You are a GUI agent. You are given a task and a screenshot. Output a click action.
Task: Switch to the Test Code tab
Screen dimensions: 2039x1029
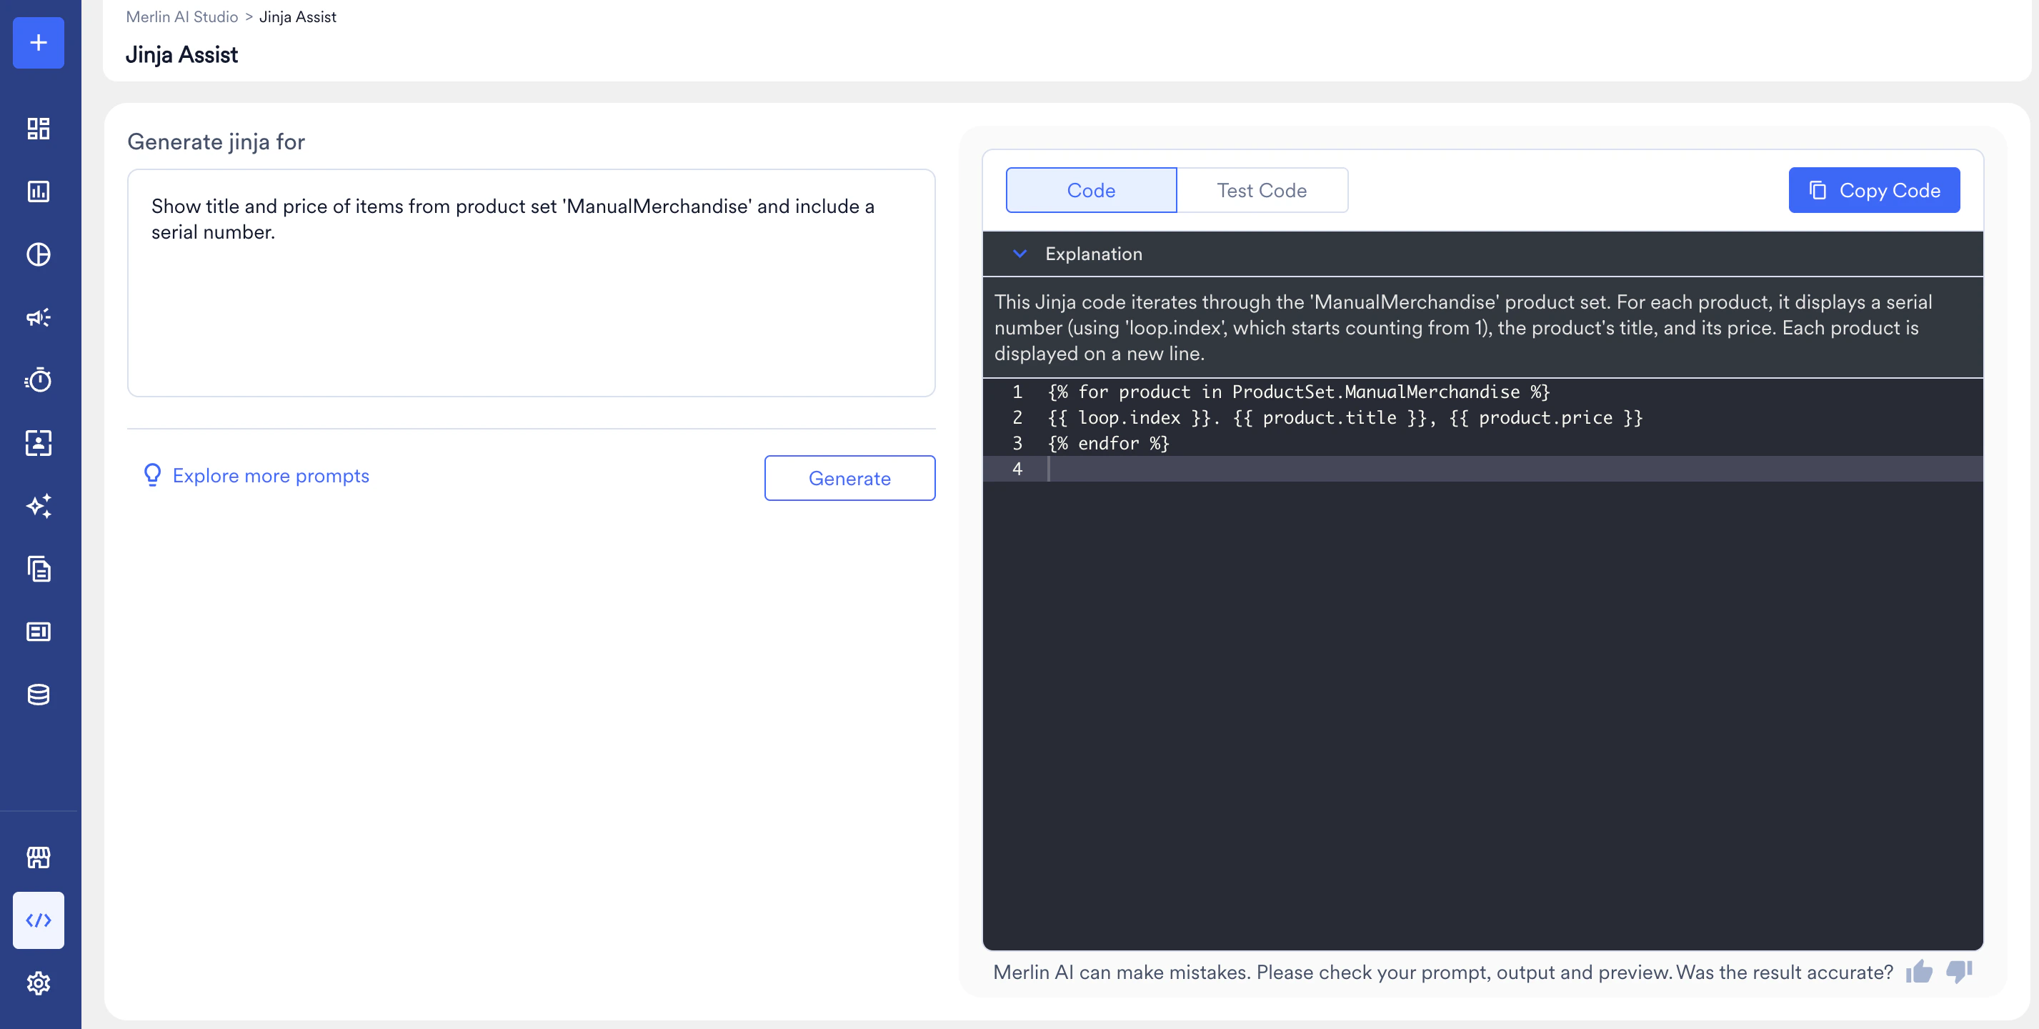1262,190
